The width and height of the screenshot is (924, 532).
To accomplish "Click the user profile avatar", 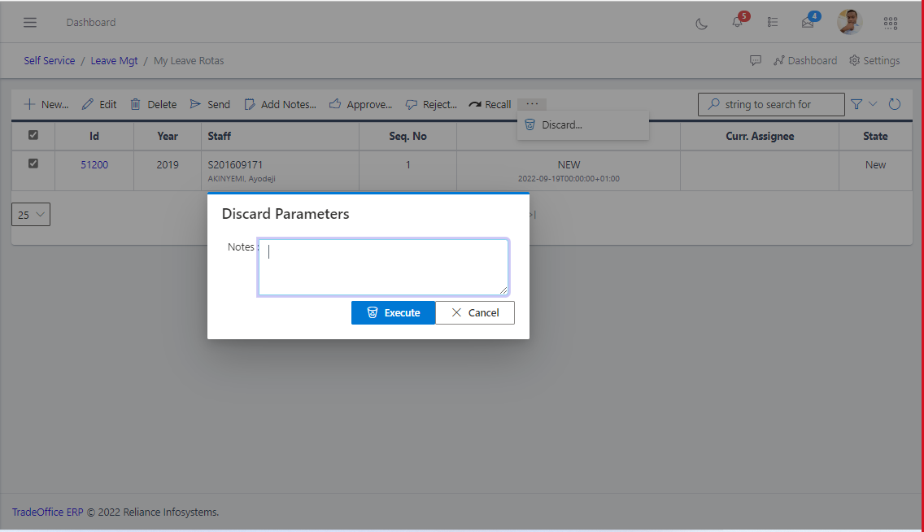I will pos(849,22).
